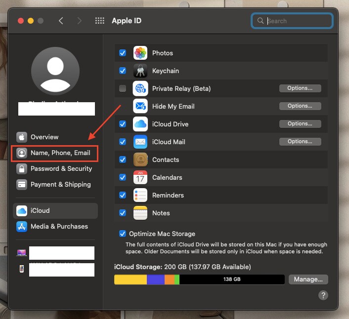The width and height of the screenshot is (349, 319).
Task: Open Payment & Shipping section
Action: [x=55, y=185]
